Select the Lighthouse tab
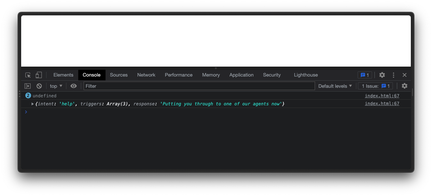 pyautogui.click(x=306, y=75)
